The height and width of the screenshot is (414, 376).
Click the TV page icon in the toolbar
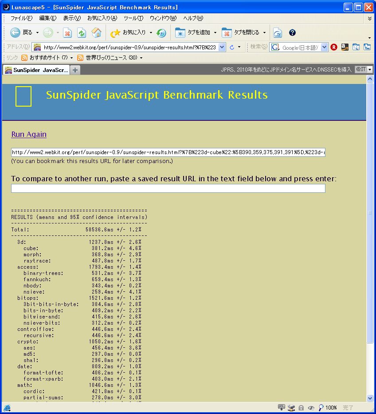pos(278,33)
